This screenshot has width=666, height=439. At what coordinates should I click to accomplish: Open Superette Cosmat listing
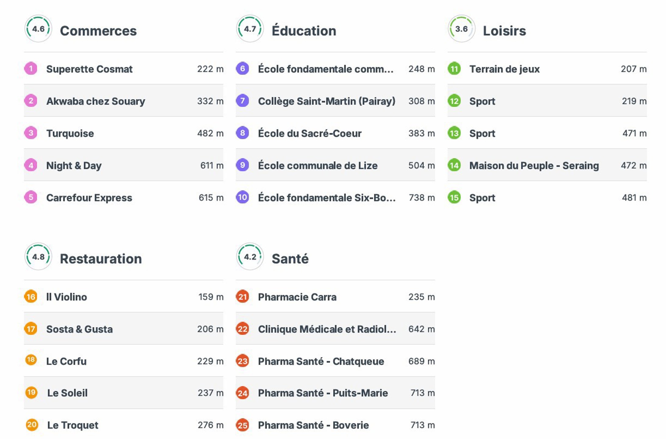(89, 69)
